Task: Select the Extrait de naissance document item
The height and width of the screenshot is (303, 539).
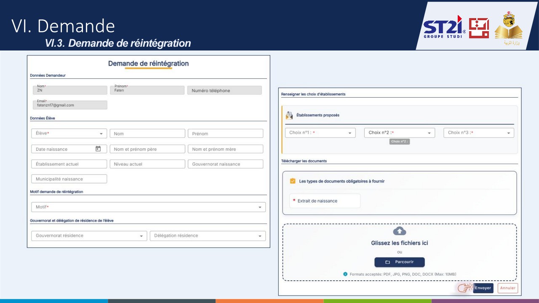Action: tap(325, 201)
